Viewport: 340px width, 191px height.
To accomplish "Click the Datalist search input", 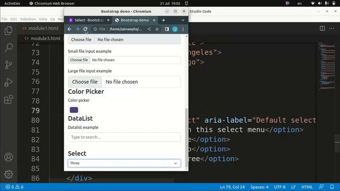I will [x=124, y=137].
